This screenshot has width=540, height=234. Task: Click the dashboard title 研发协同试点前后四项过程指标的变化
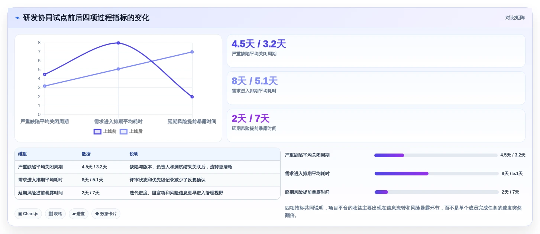86,18
